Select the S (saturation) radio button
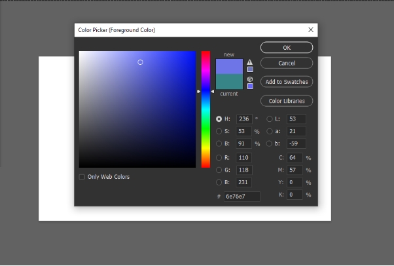Screen dimensions: 394x266 pos(219,131)
